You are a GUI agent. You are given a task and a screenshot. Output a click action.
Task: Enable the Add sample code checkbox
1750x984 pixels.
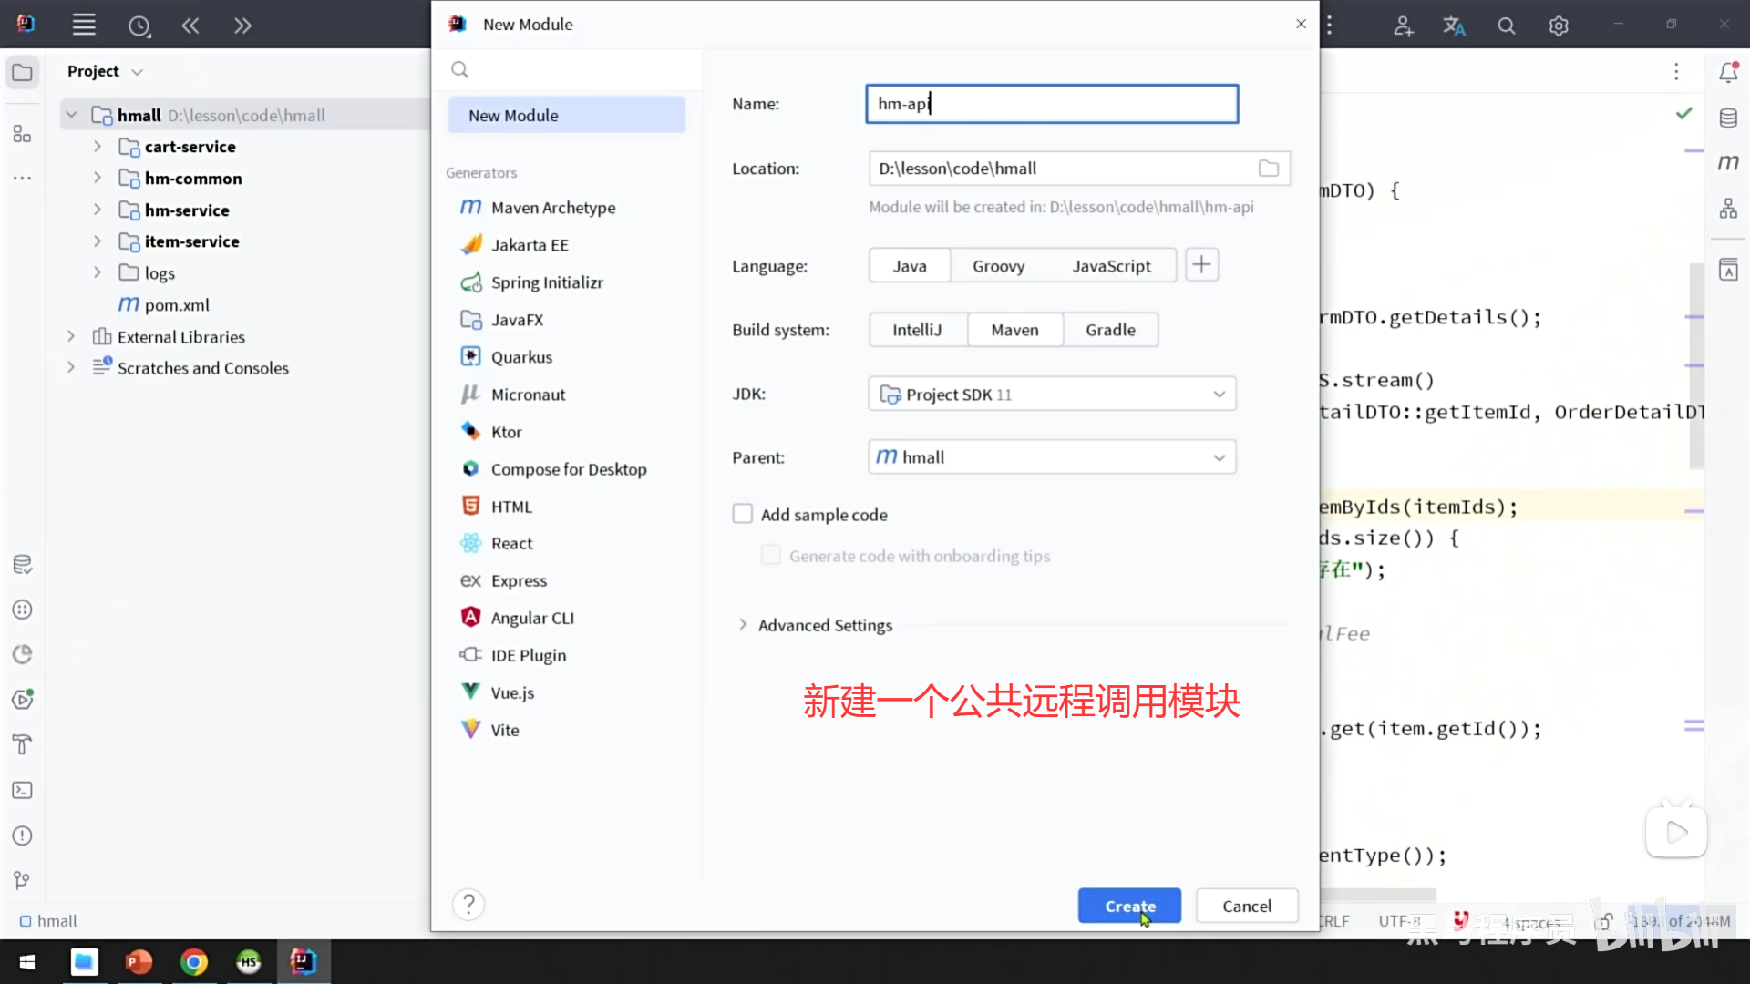743,513
